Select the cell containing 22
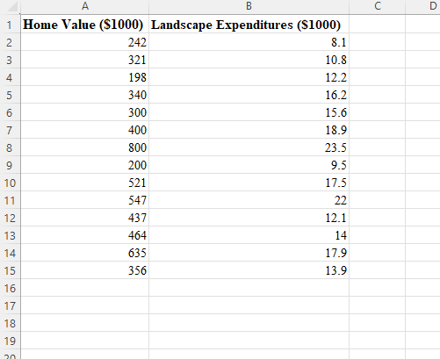 pyautogui.click(x=249, y=200)
